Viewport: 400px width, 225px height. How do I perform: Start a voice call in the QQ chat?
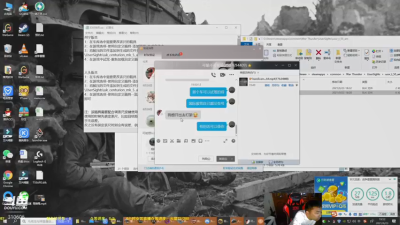(213, 74)
